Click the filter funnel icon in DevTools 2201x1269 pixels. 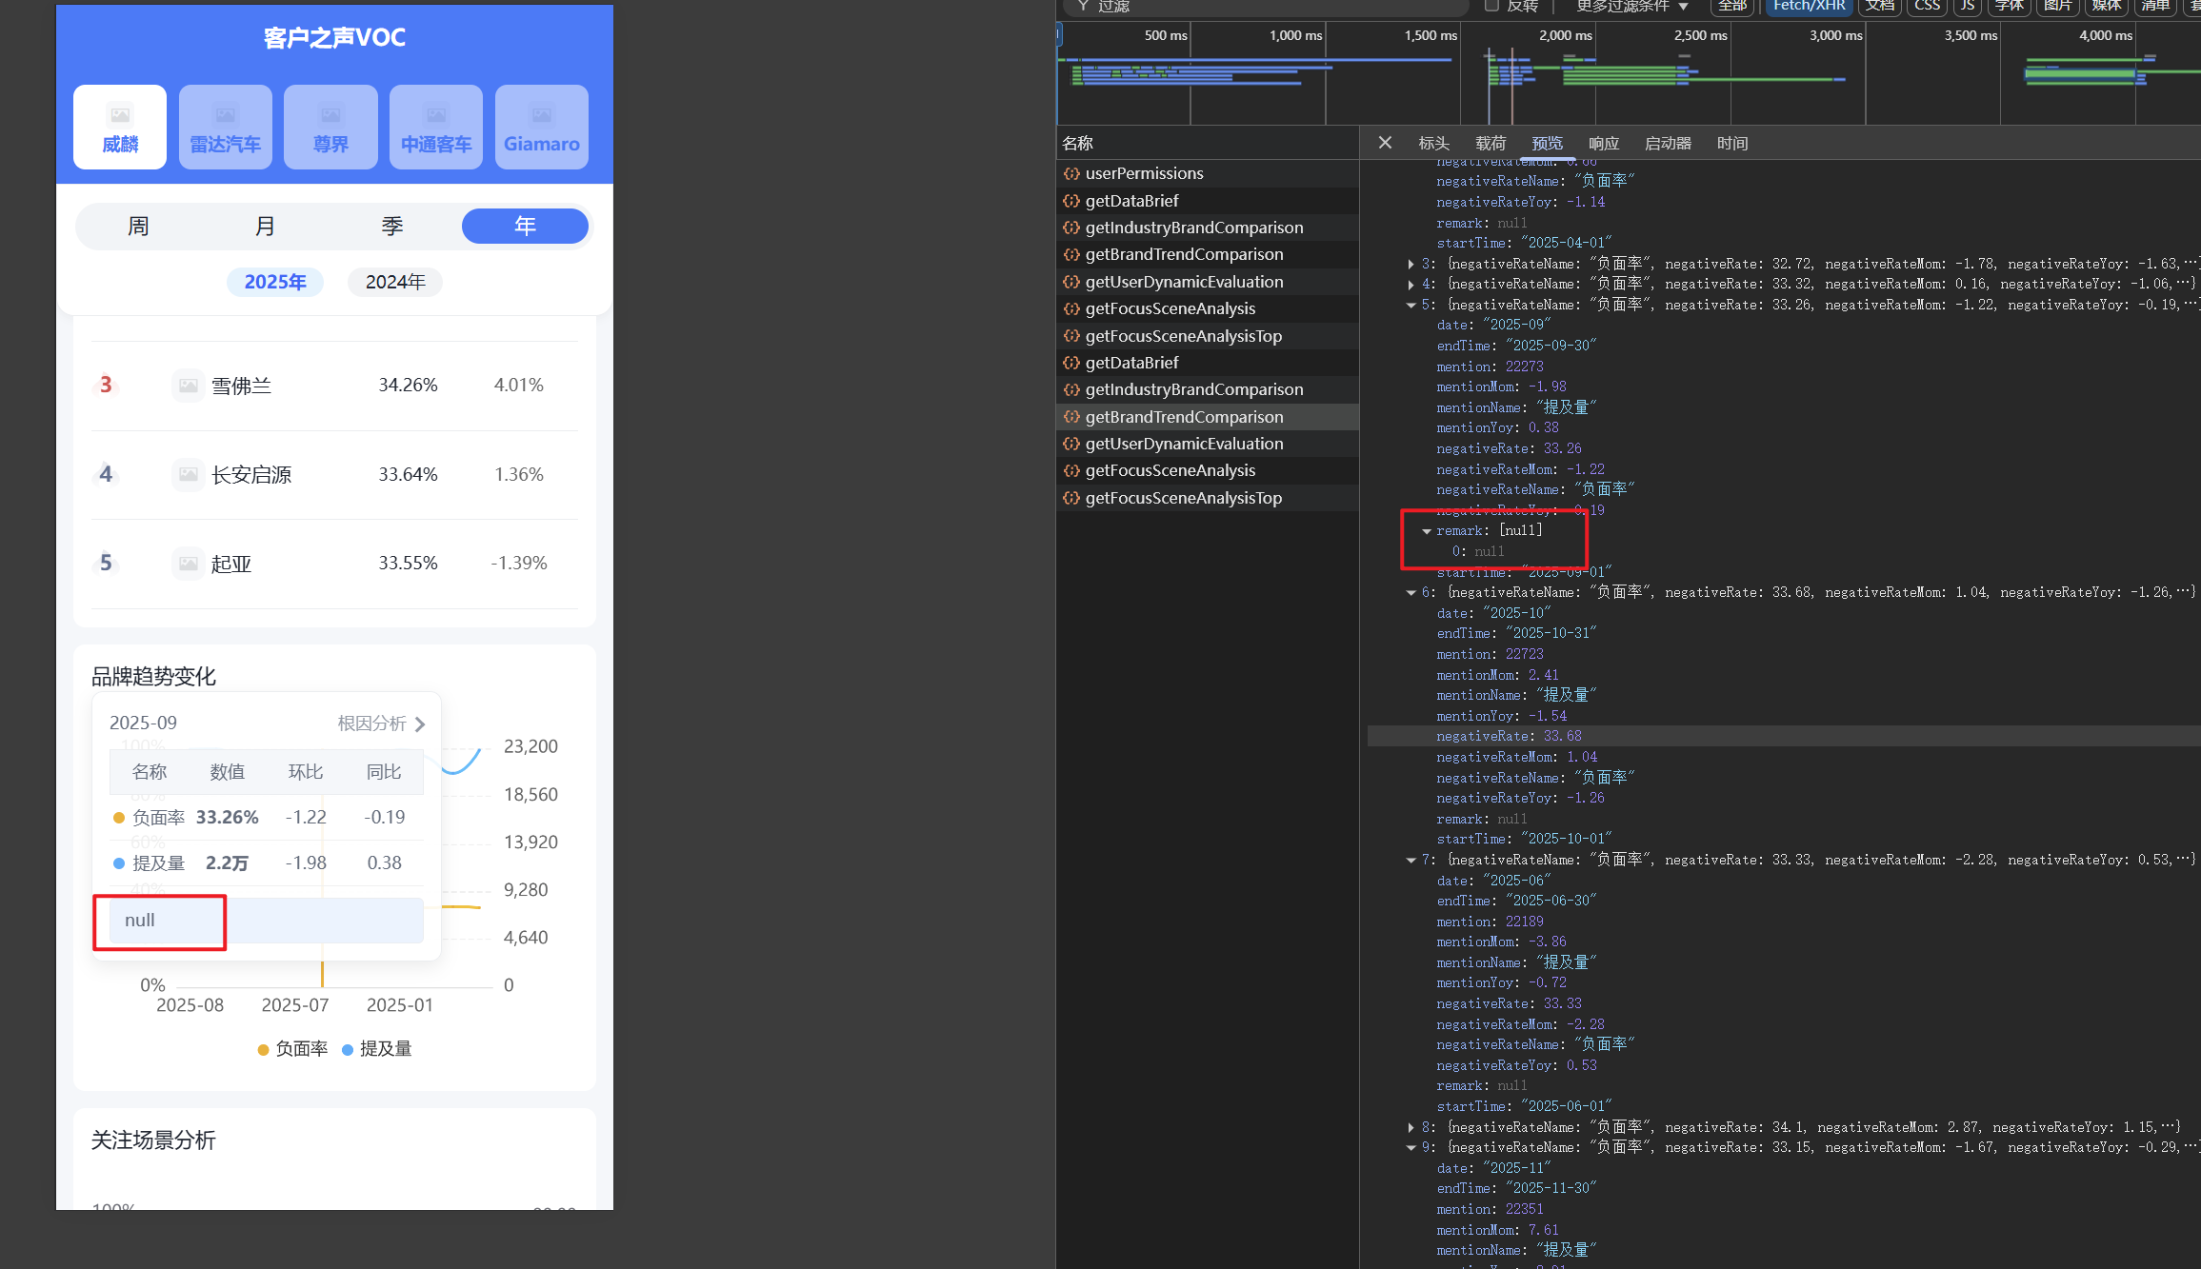coord(1083,6)
